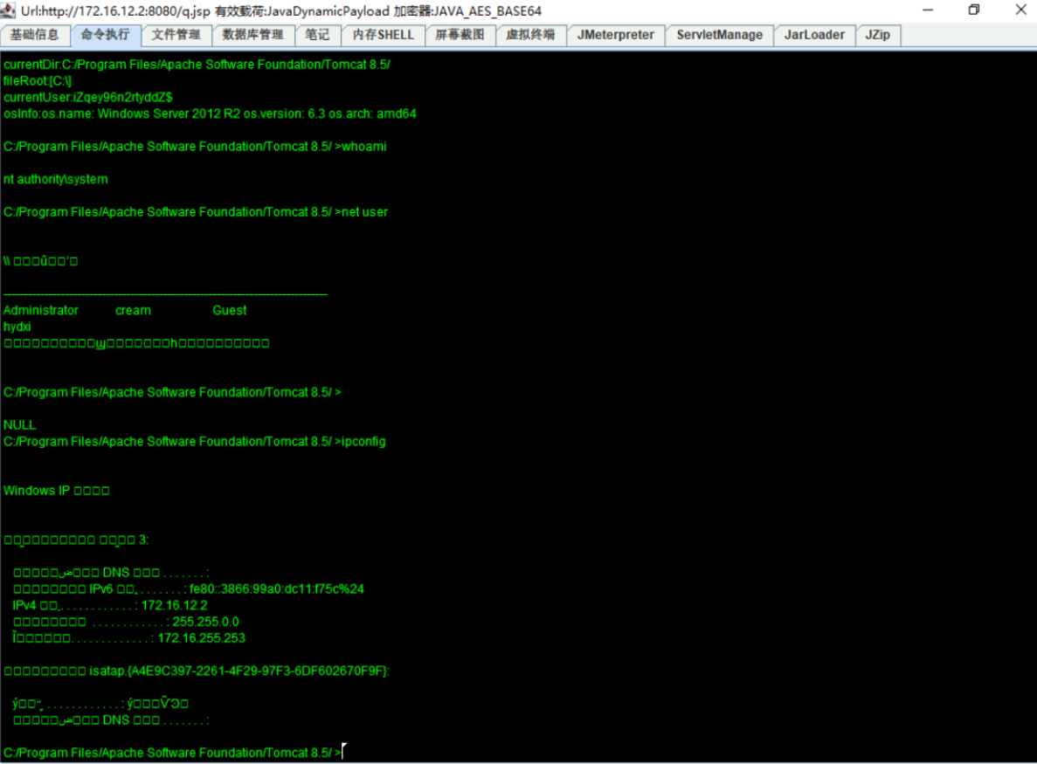
Task: Click the Administrator account name
Action: click(41, 311)
